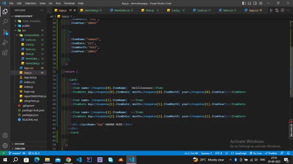The width and height of the screenshot is (293, 164).
Task: Click Go Live in status bar
Action: (256, 153)
